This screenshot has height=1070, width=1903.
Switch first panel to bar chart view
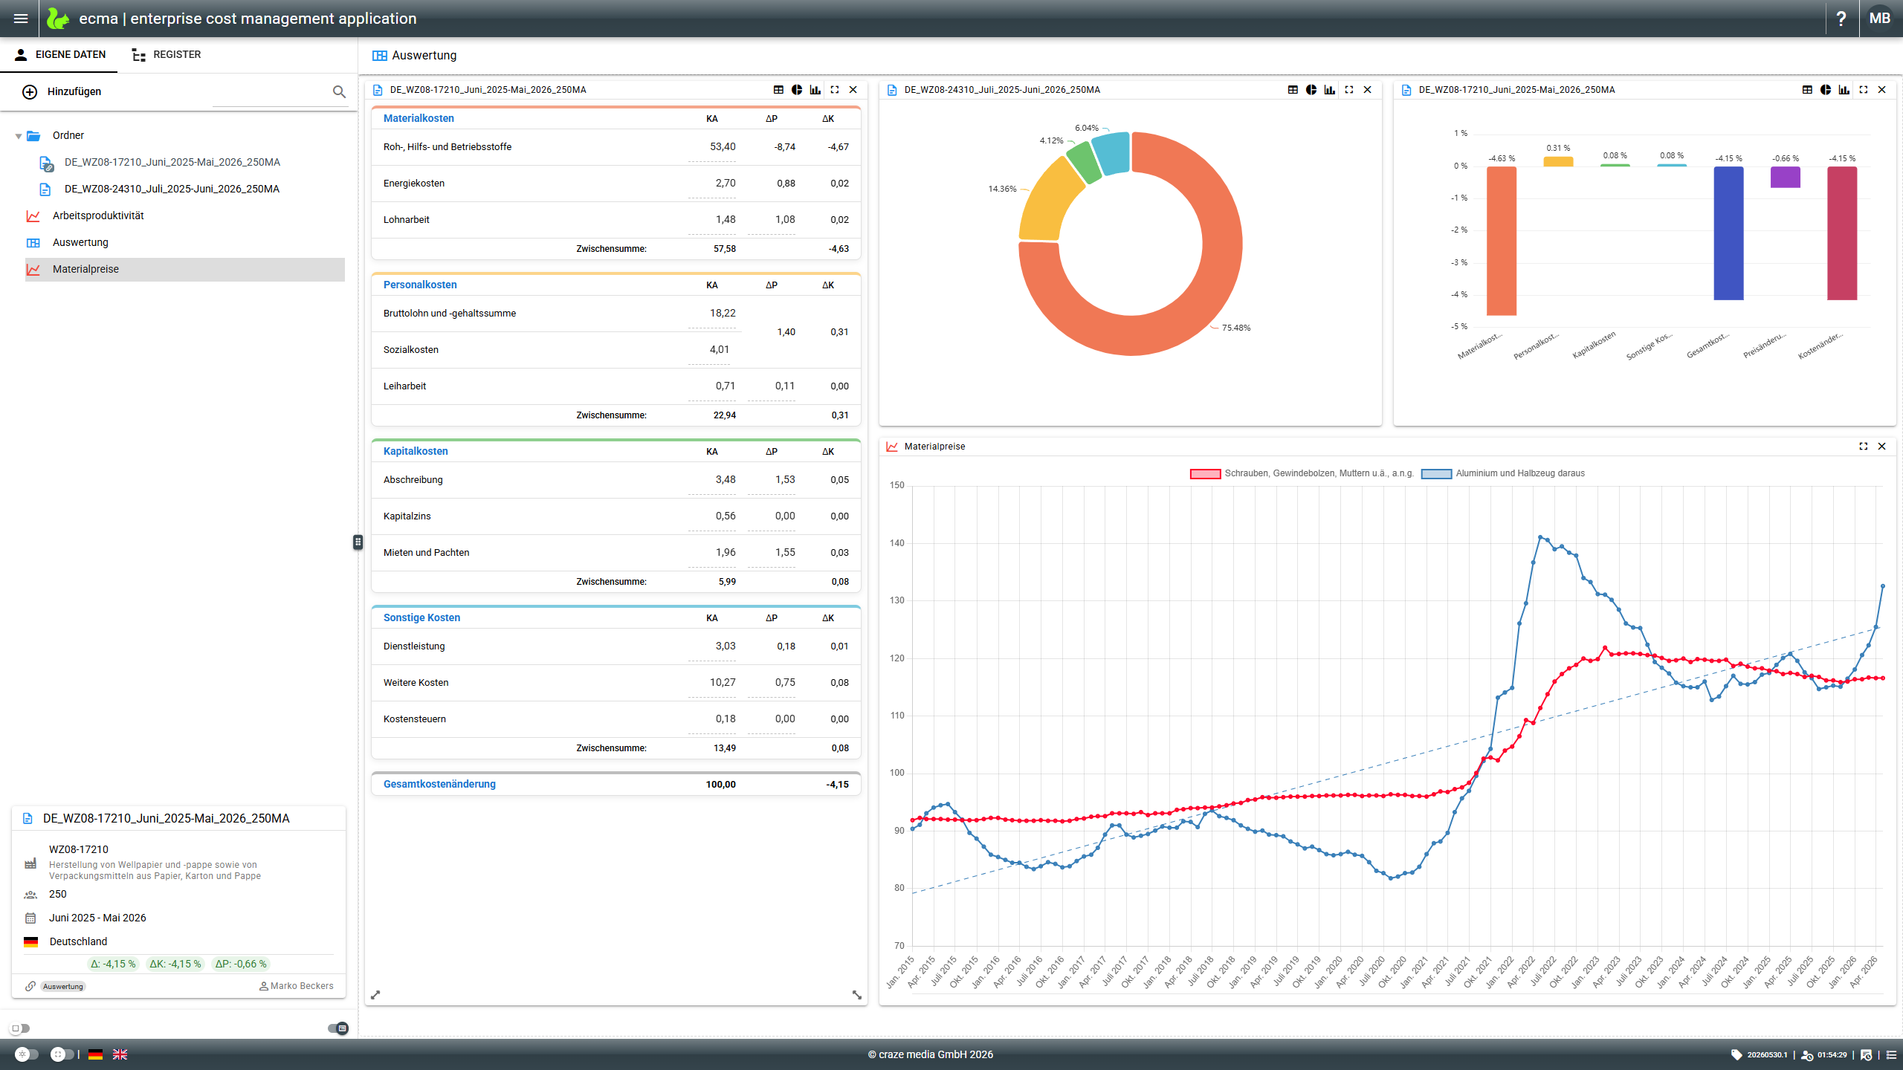[815, 90]
